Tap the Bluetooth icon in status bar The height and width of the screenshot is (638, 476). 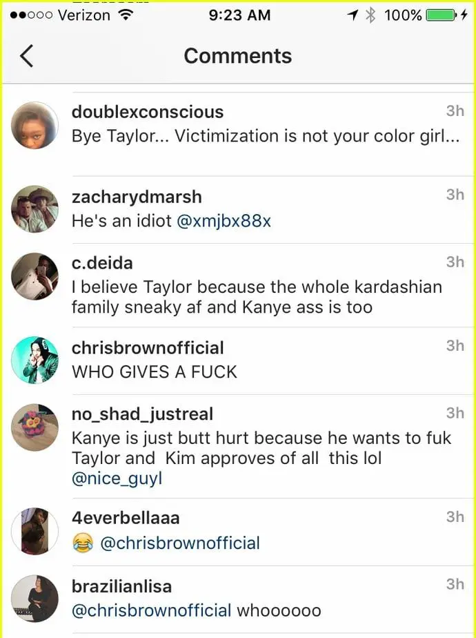click(x=370, y=15)
